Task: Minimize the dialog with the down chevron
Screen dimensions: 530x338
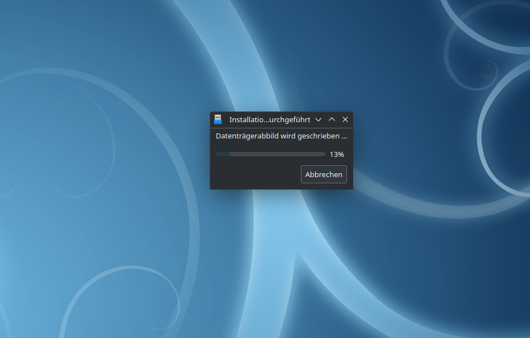Action: 318,119
